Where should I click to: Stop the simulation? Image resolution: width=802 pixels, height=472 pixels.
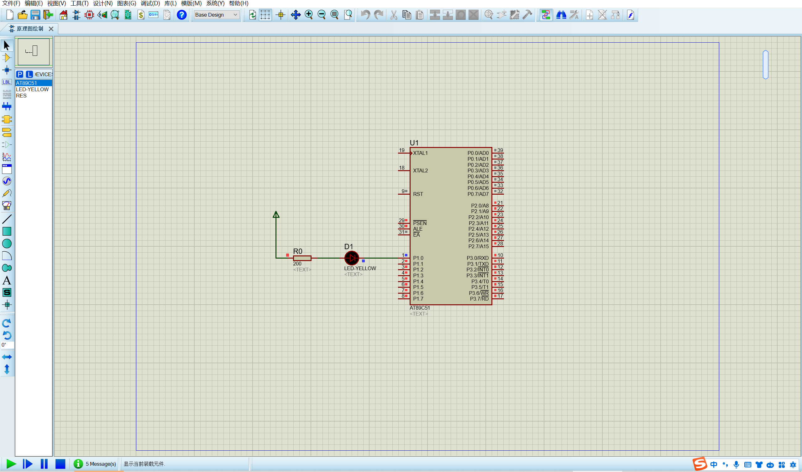tap(60, 464)
